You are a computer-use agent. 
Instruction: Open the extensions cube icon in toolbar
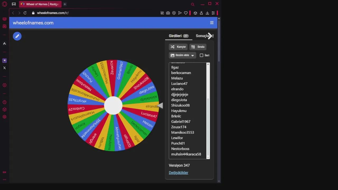point(195,13)
